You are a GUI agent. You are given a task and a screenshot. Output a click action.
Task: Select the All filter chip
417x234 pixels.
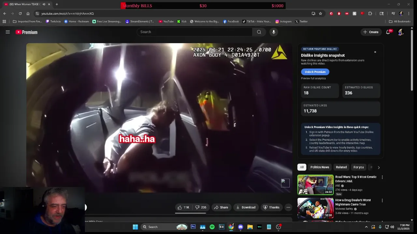302,167
